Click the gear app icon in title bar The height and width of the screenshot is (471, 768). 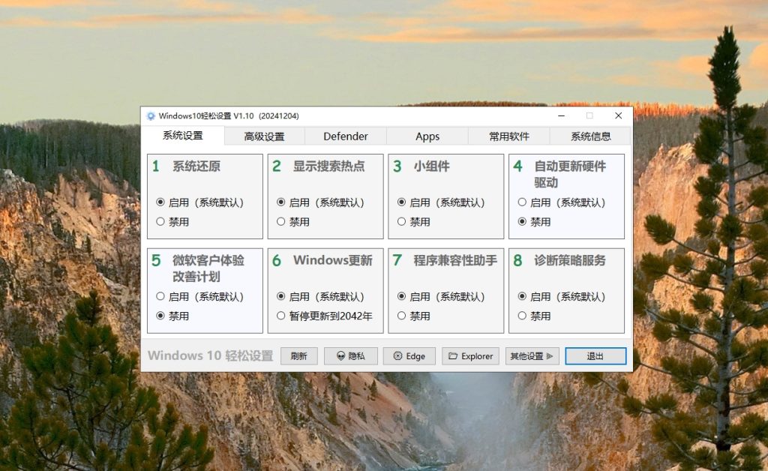151,116
